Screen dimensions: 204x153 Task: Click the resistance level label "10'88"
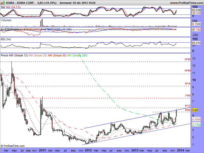coord(187,71)
